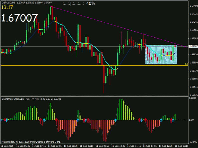Click the 1.67245 price scale label
198x148 pixels.
pyautogui.click(x=194, y=22)
